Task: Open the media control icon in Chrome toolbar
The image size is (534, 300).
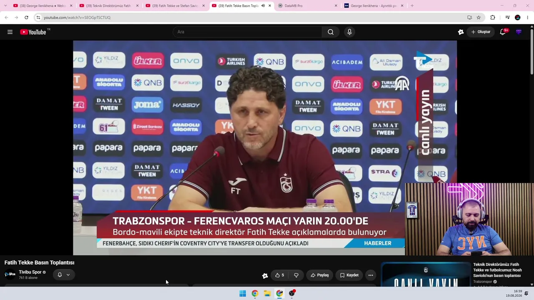Action: [x=507, y=17]
